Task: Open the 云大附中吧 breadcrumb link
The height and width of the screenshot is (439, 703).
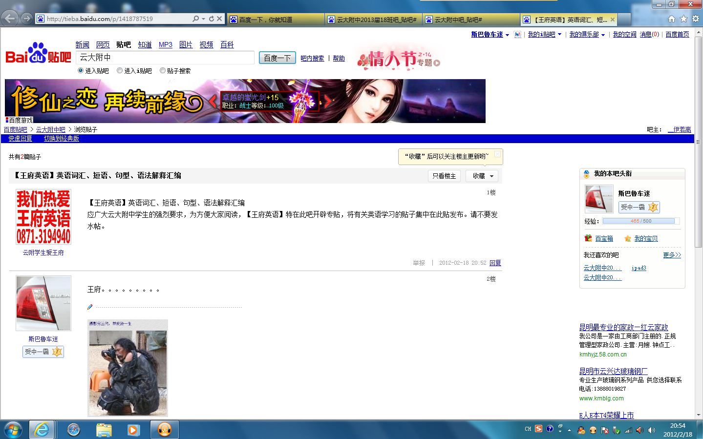Action: pyautogui.click(x=50, y=129)
